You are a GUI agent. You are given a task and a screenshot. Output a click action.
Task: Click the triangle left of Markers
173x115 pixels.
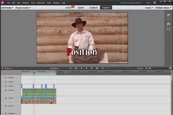point(3,68)
